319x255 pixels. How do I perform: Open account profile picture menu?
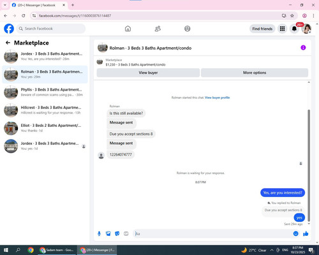[306, 29]
